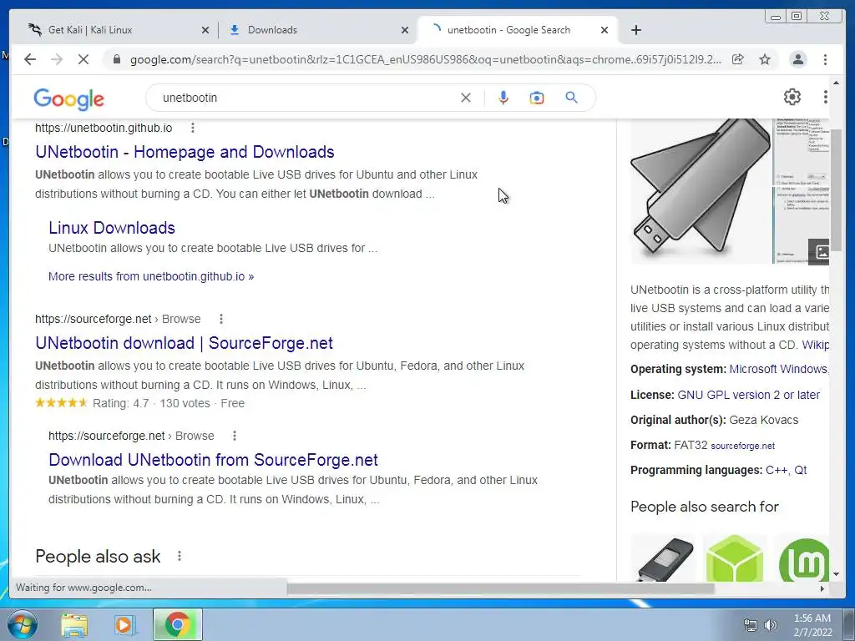View site info via the lock icon

coord(116,59)
